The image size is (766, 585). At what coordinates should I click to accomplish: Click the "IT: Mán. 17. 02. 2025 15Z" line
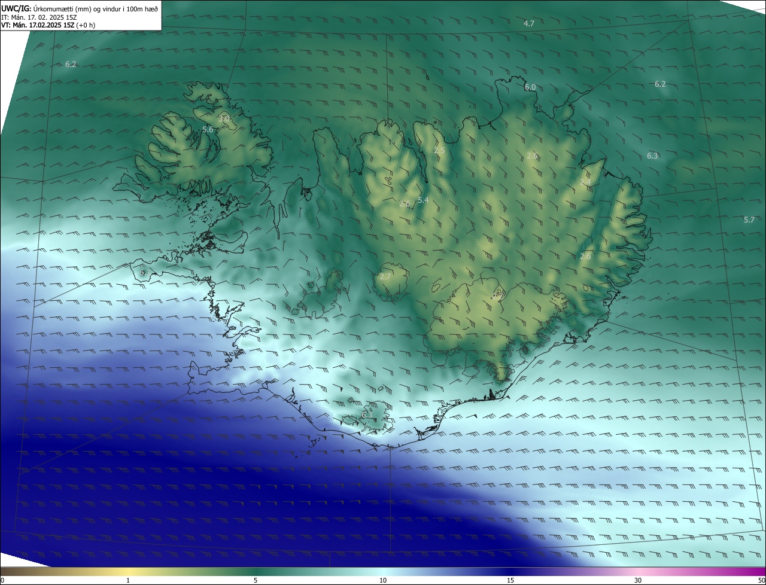click(38, 17)
